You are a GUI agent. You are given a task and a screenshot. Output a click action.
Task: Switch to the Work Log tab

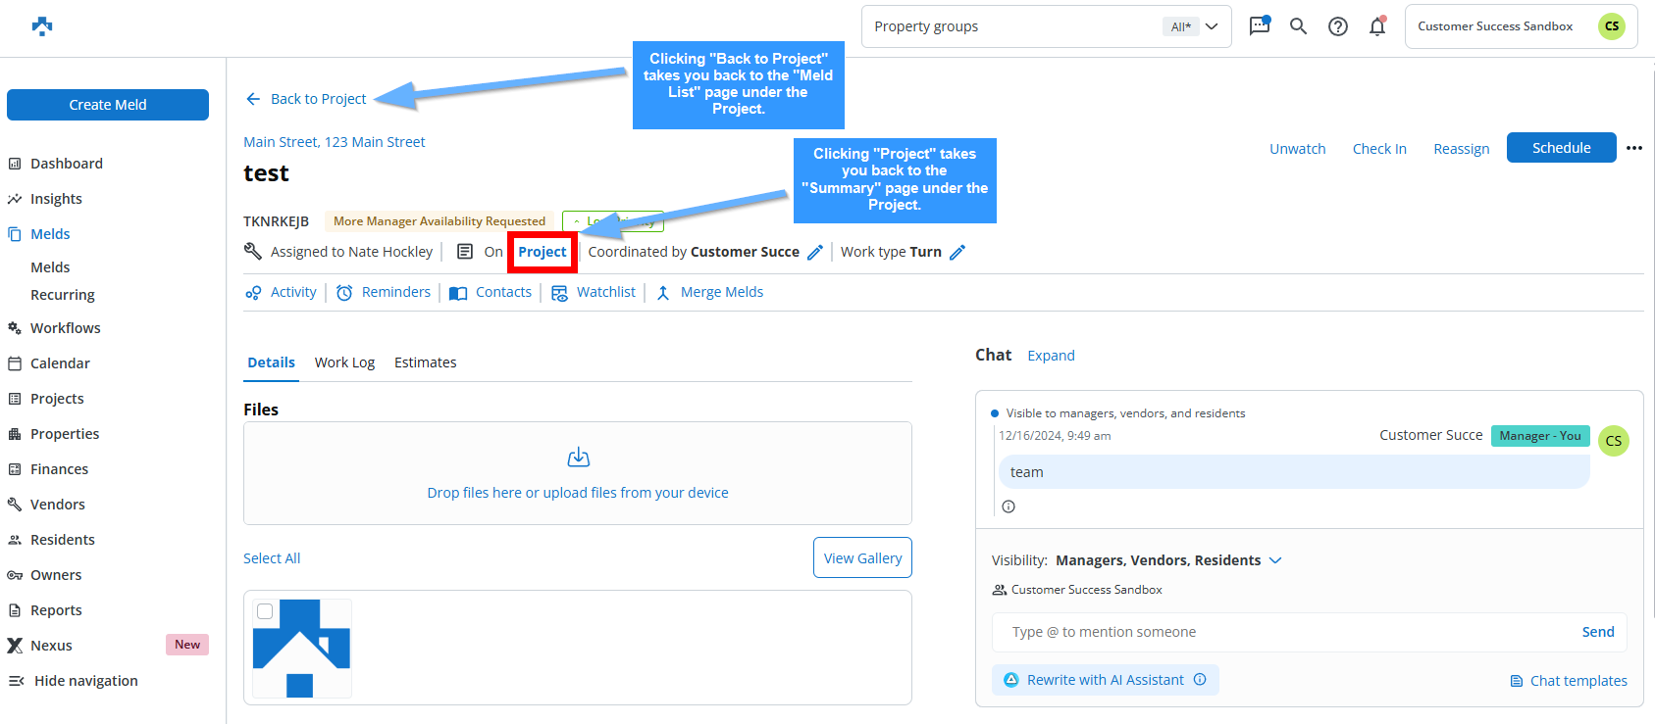(x=344, y=362)
